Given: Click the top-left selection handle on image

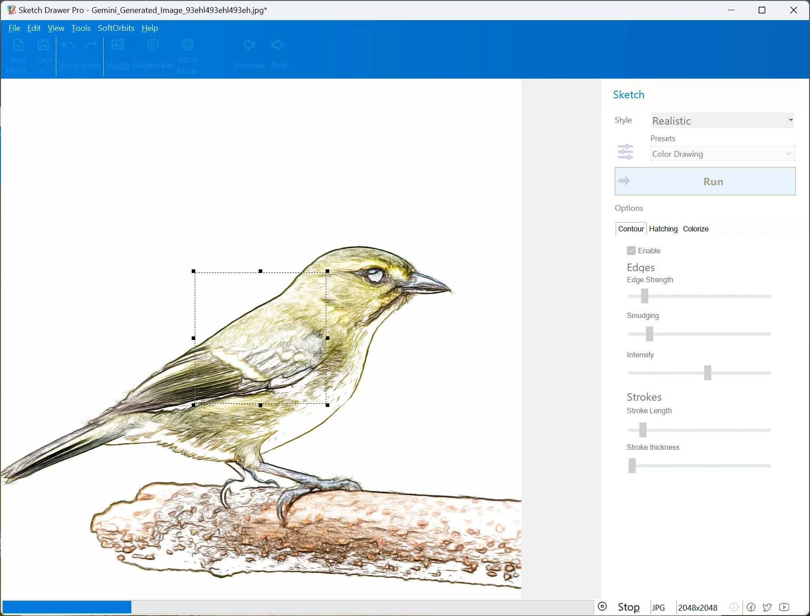Looking at the screenshot, I should pos(193,271).
